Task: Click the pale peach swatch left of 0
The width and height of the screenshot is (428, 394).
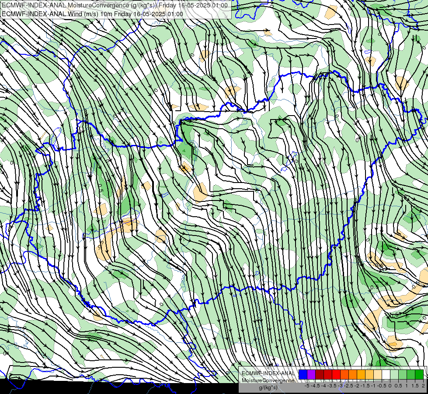Action: (x=378, y=375)
